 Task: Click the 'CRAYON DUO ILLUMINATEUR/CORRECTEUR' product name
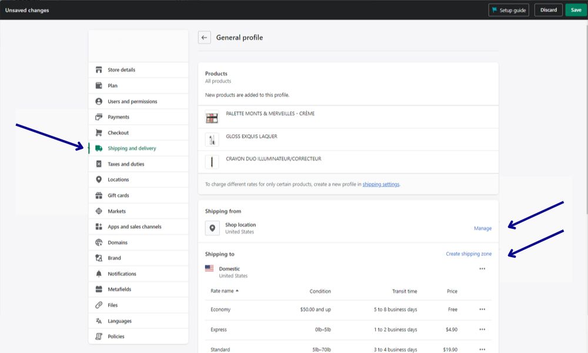(273, 159)
